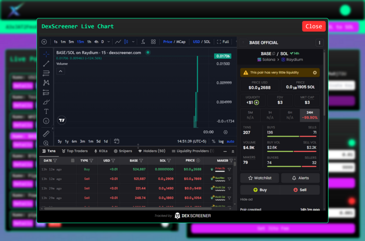Click the red Close button
The image size is (365, 241).
(x=314, y=26)
